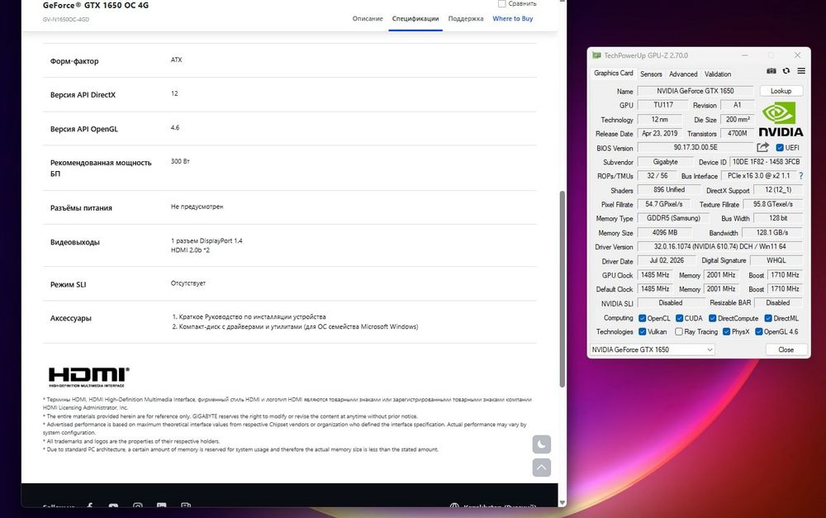Image resolution: width=826 pixels, height=518 pixels.
Task: Toggle the UEFI checkbox
Action: (x=780, y=148)
